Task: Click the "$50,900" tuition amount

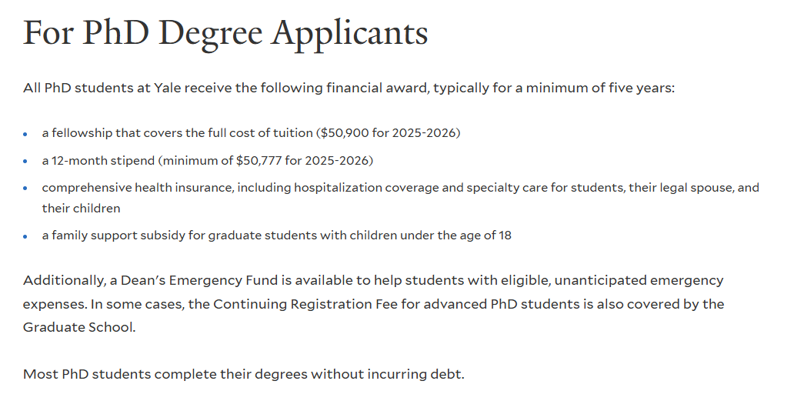Action: pos(343,133)
